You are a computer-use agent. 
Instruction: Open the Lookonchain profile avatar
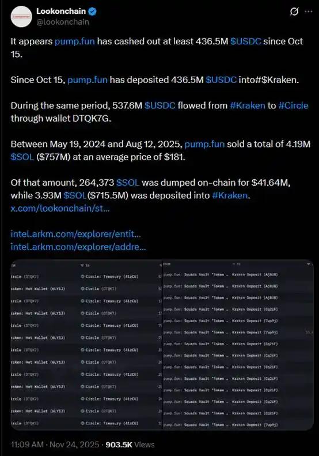pos(21,17)
